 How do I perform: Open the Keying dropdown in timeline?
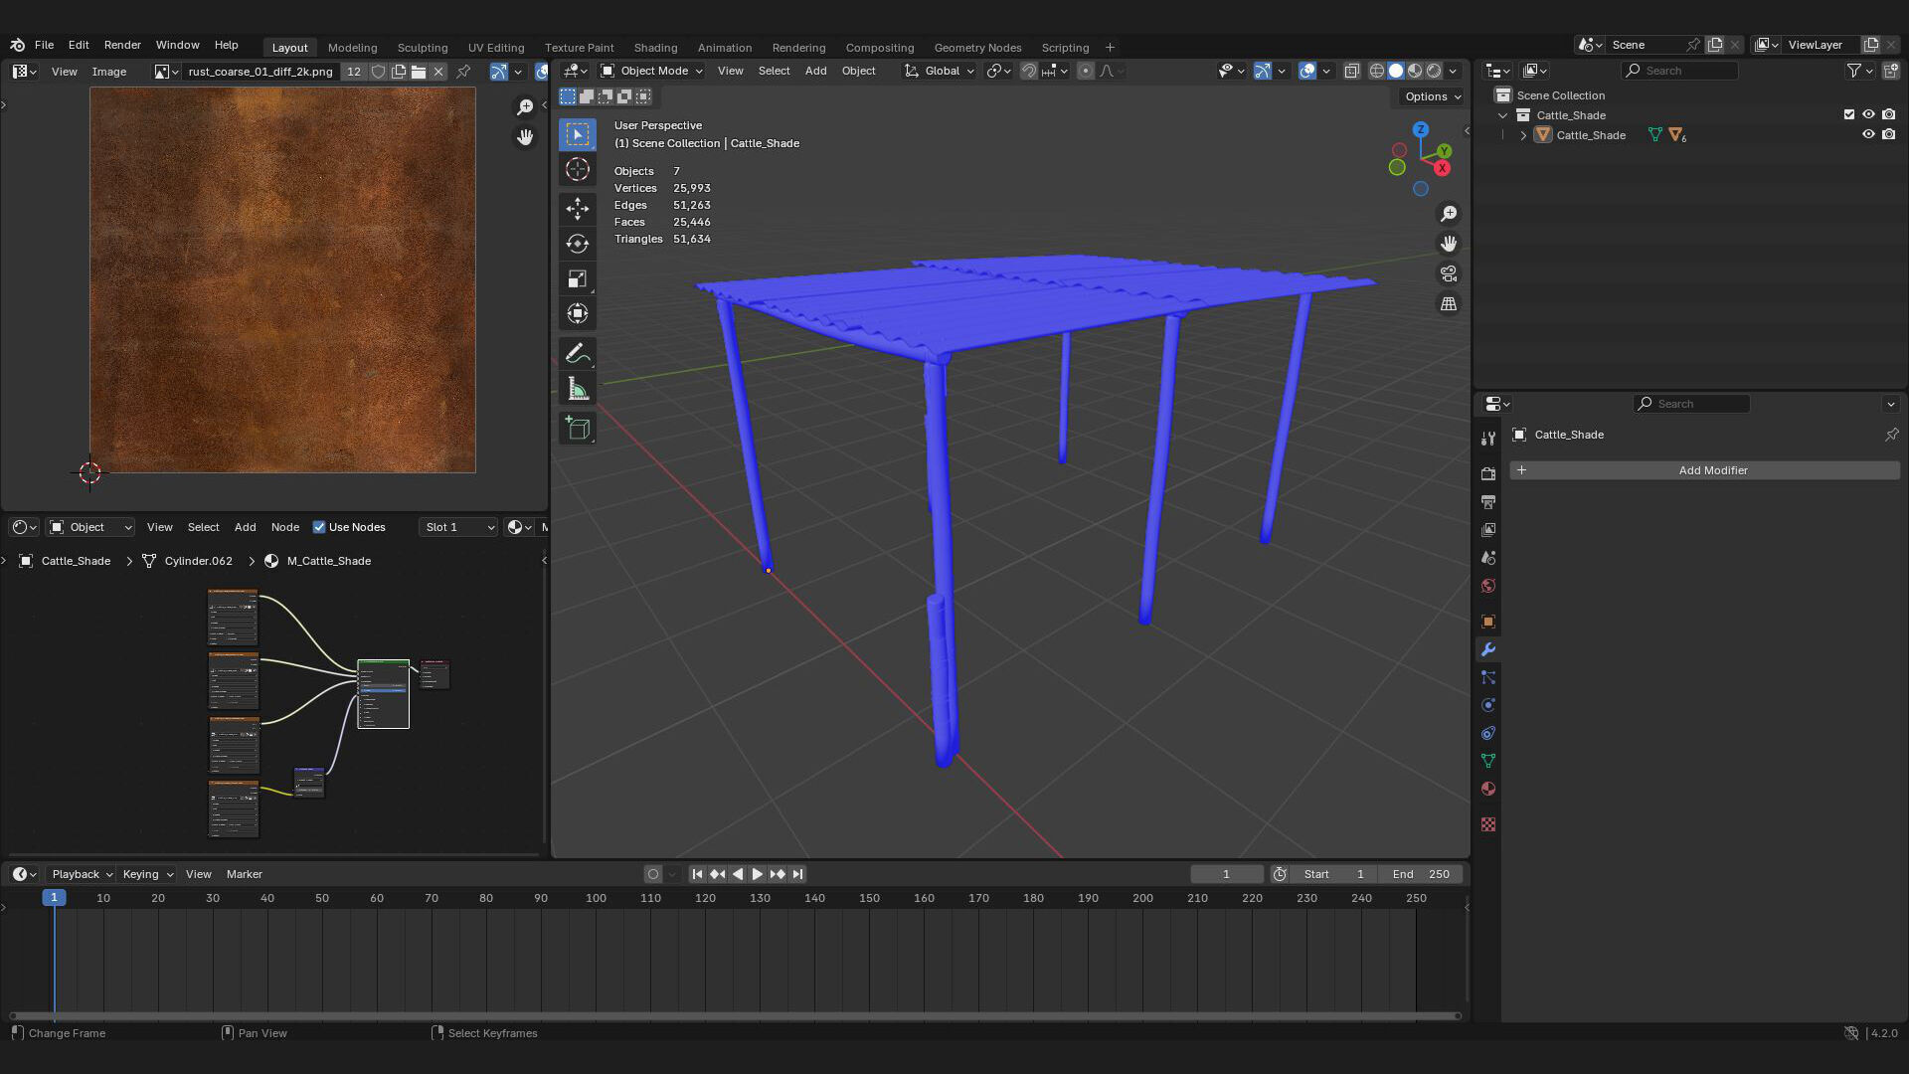coord(147,874)
